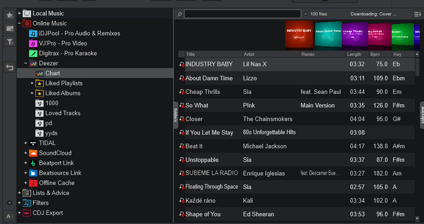Screen dimensions: 424x224
Task: Expand Liked Albums folder
Action: pyautogui.click(x=32, y=93)
